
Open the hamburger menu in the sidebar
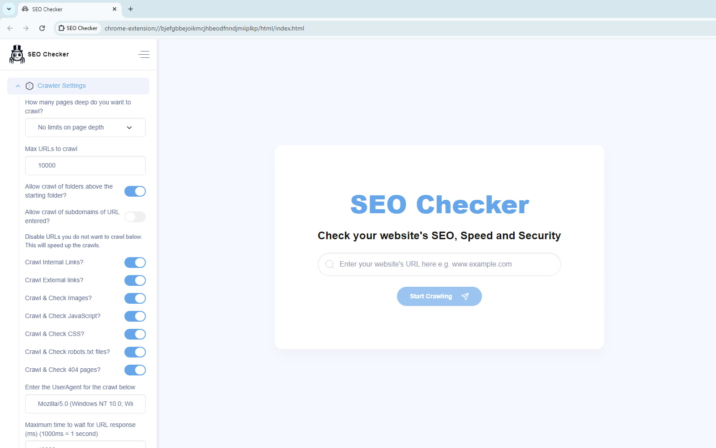pos(144,54)
